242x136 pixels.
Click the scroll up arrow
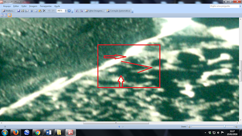[x=240, y=19]
